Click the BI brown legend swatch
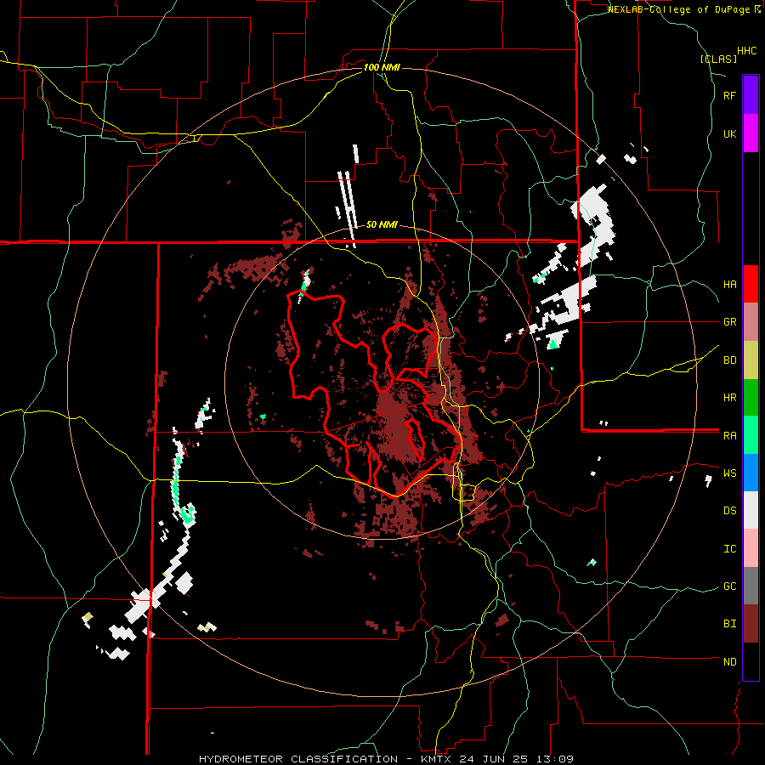Image resolution: width=765 pixels, height=765 pixels. tap(751, 624)
